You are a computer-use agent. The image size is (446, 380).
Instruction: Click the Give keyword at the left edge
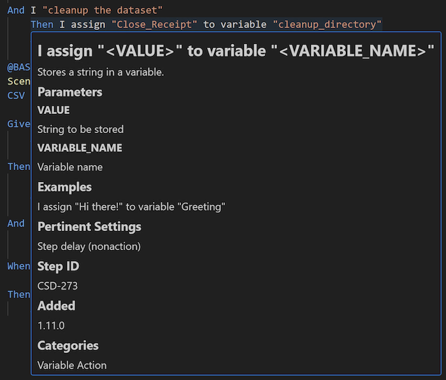pos(18,123)
